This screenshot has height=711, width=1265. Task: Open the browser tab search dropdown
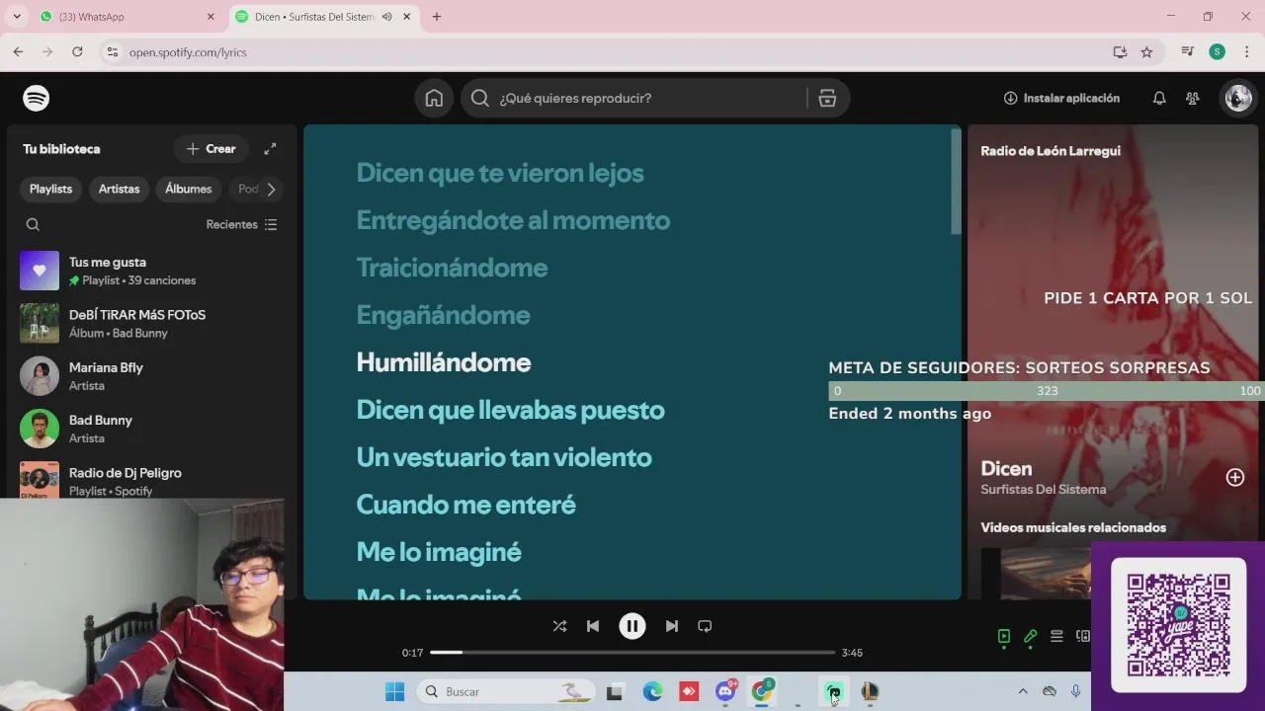click(x=17, y=17)
